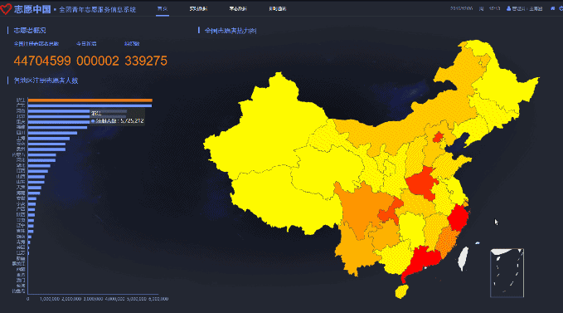Image resolution: width=563 pixels, height=313 pixels.
Task: Select Hainan island on the map
Action: pyautogui.click(x=402, y=291)
